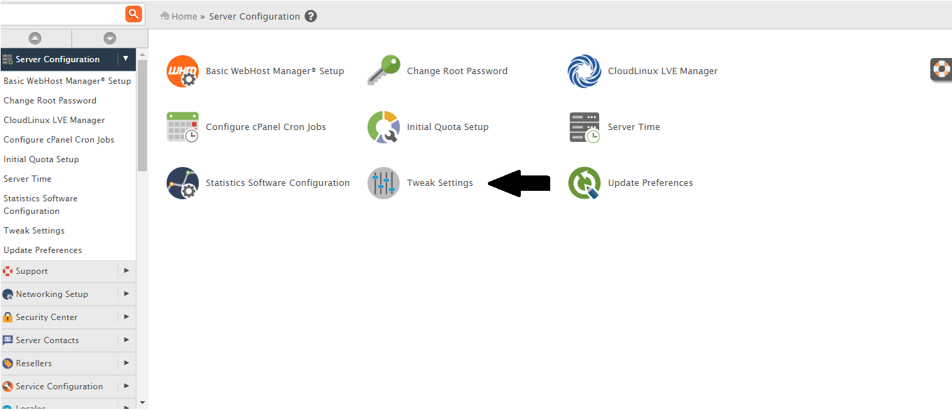Viewport: 952px width, 411px height.
Task: Click the sidebar scrollbar up arrow
Action: (142, 54)
